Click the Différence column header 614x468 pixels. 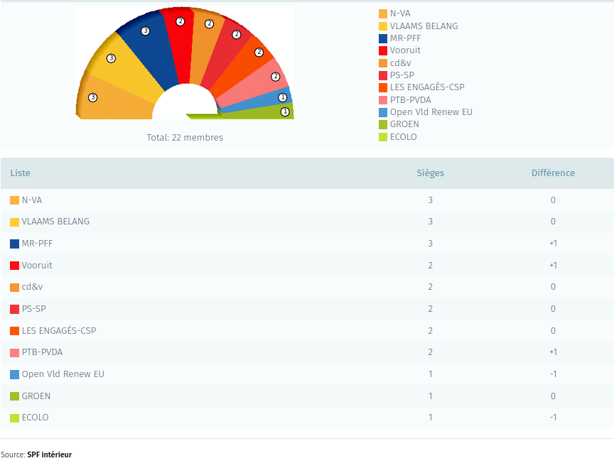(553, 173)
